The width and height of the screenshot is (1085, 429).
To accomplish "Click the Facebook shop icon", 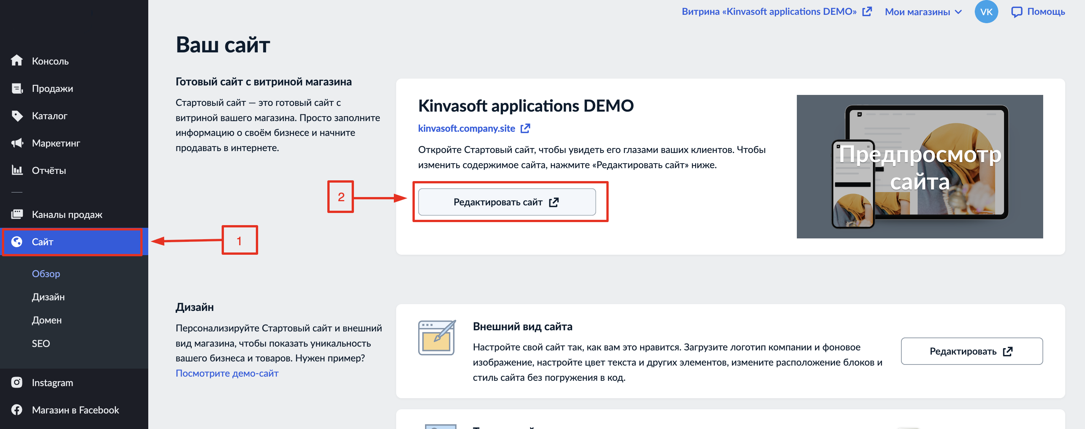I will (x=17, y=410).
